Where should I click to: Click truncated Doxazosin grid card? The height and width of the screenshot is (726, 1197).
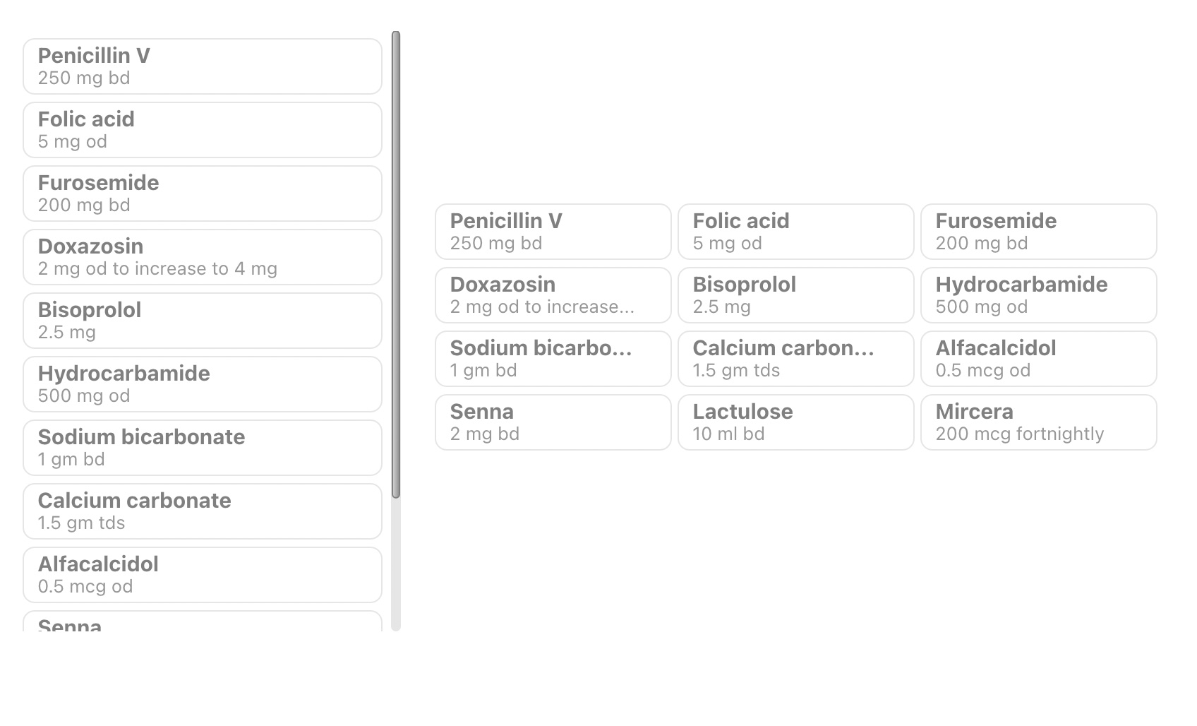(553, 295)
